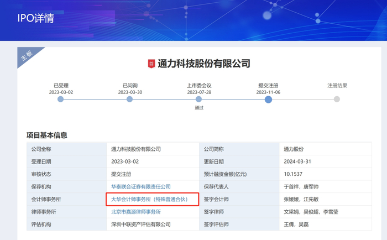Viewport: 387px width, 240px height.
Task: Click the 审核状态 label cell
Action: [x=67, y=174]
